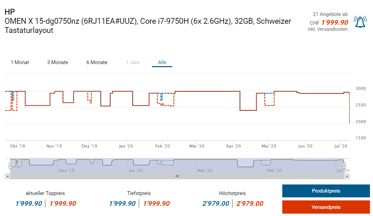Click the right scroll arrow of chart navigator
Viewport: 373px width, 216px height.
coord(347,176)
